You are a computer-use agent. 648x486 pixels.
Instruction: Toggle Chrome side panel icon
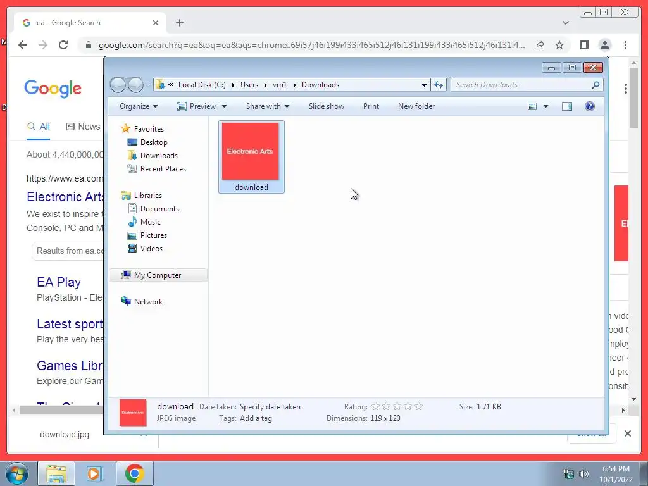point(584,45)
